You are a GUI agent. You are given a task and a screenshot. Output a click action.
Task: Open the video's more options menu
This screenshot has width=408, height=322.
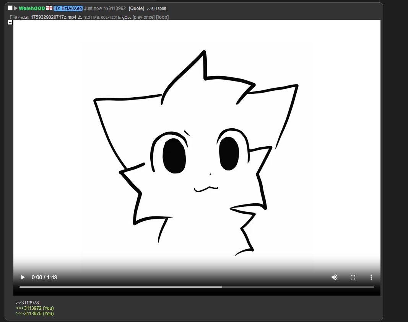(x=371, y=277)
